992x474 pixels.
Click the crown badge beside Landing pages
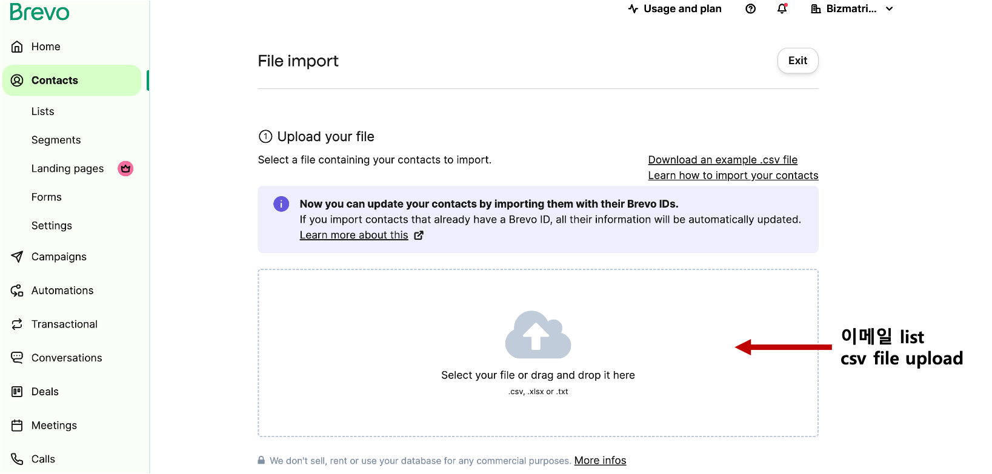[125, 168]
